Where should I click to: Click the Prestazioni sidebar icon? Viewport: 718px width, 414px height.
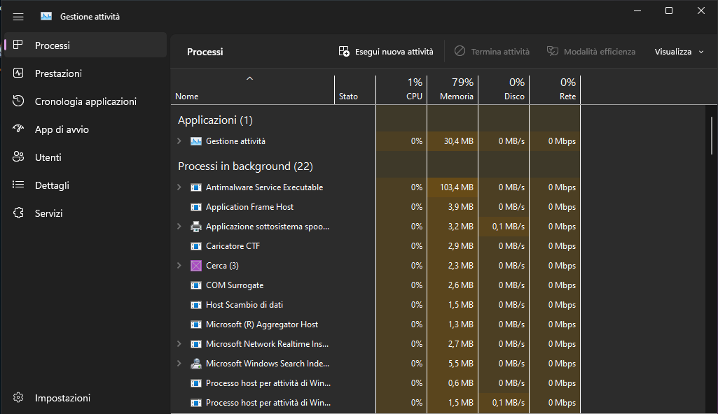(x=18, y=73)
